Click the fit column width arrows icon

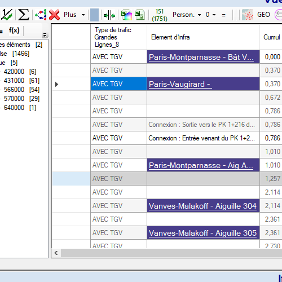click(x=109, y=15)
